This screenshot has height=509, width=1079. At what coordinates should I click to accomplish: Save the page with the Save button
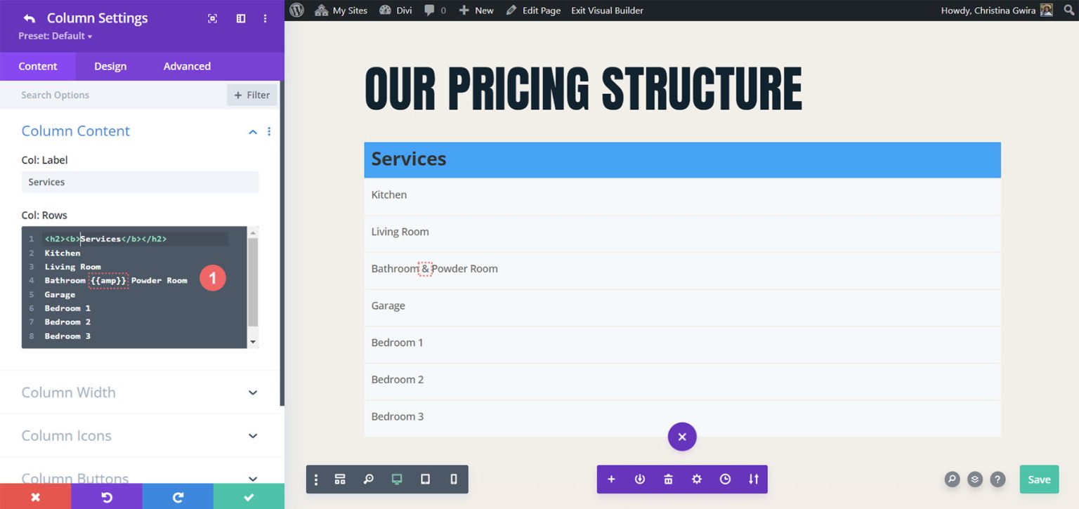(x=1039, y=479)
